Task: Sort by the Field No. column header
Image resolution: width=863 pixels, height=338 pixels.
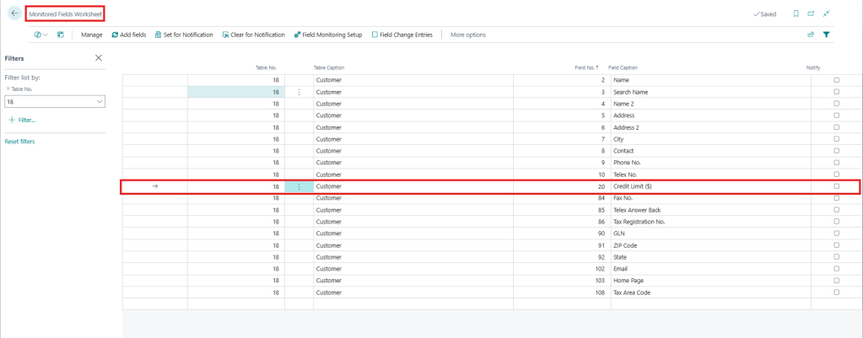Action: click(586, 67)
